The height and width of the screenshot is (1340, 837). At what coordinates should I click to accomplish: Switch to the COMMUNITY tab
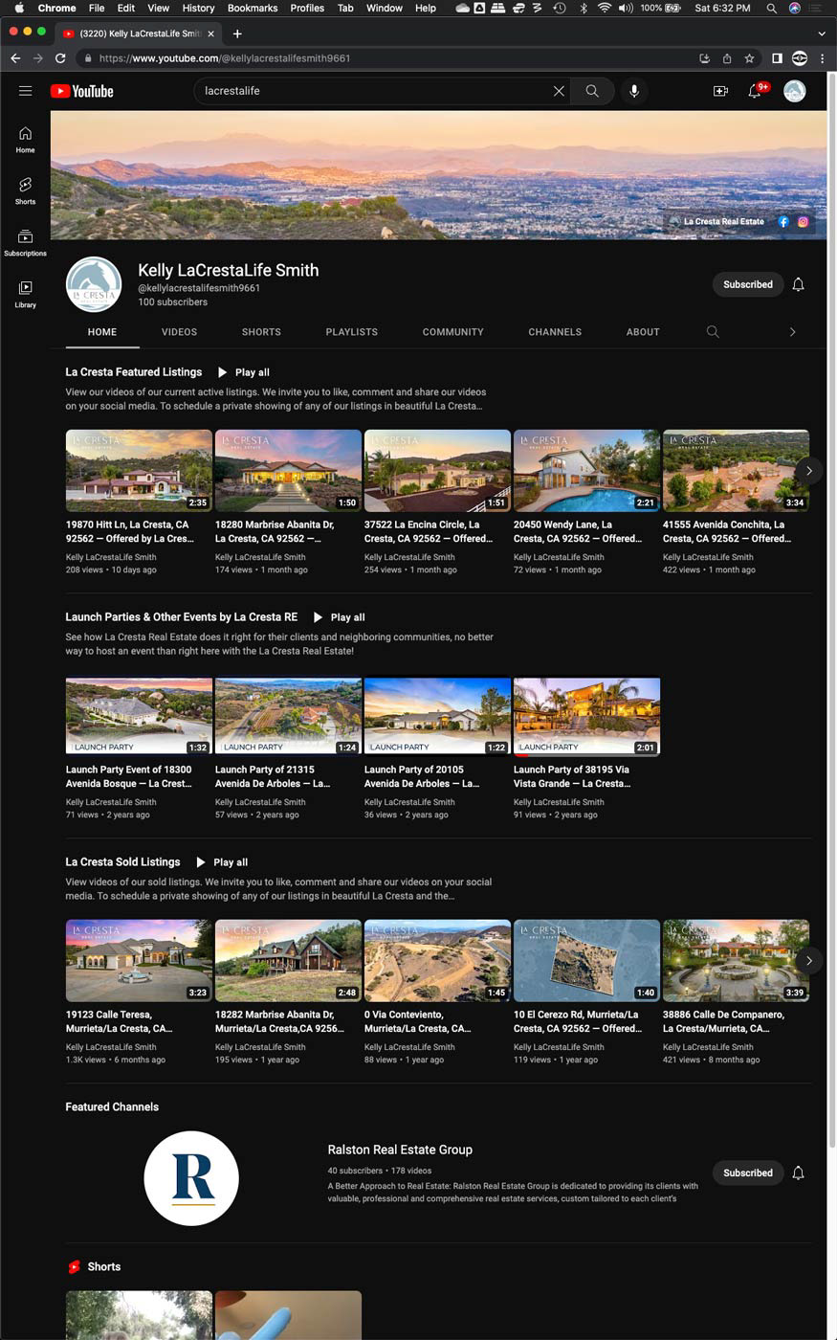pyautogui.click(x=452, y=332)
